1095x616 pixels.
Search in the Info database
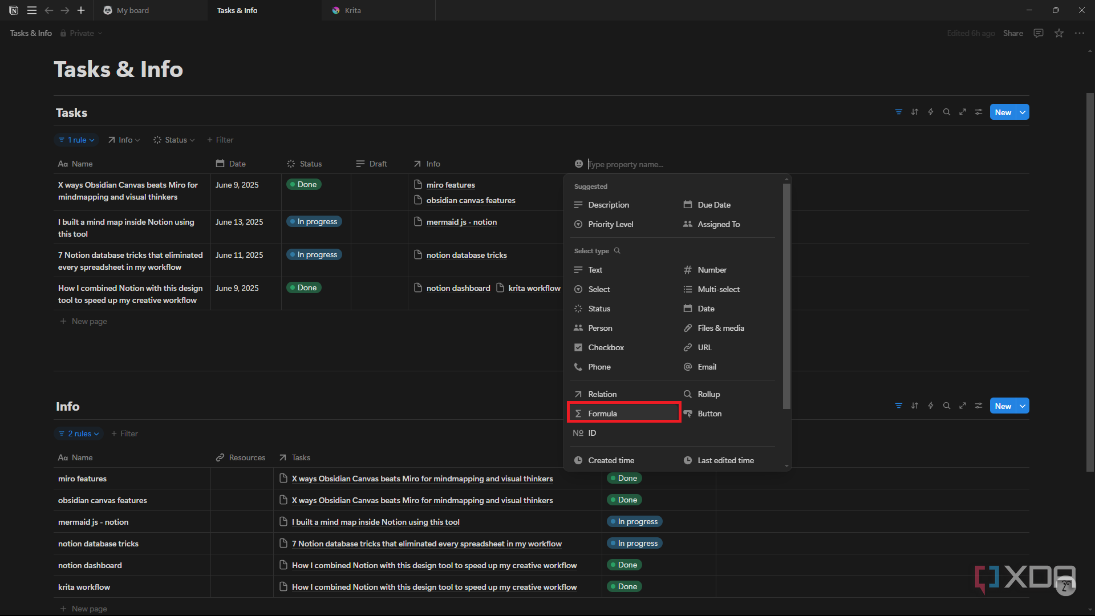point(947,406)
